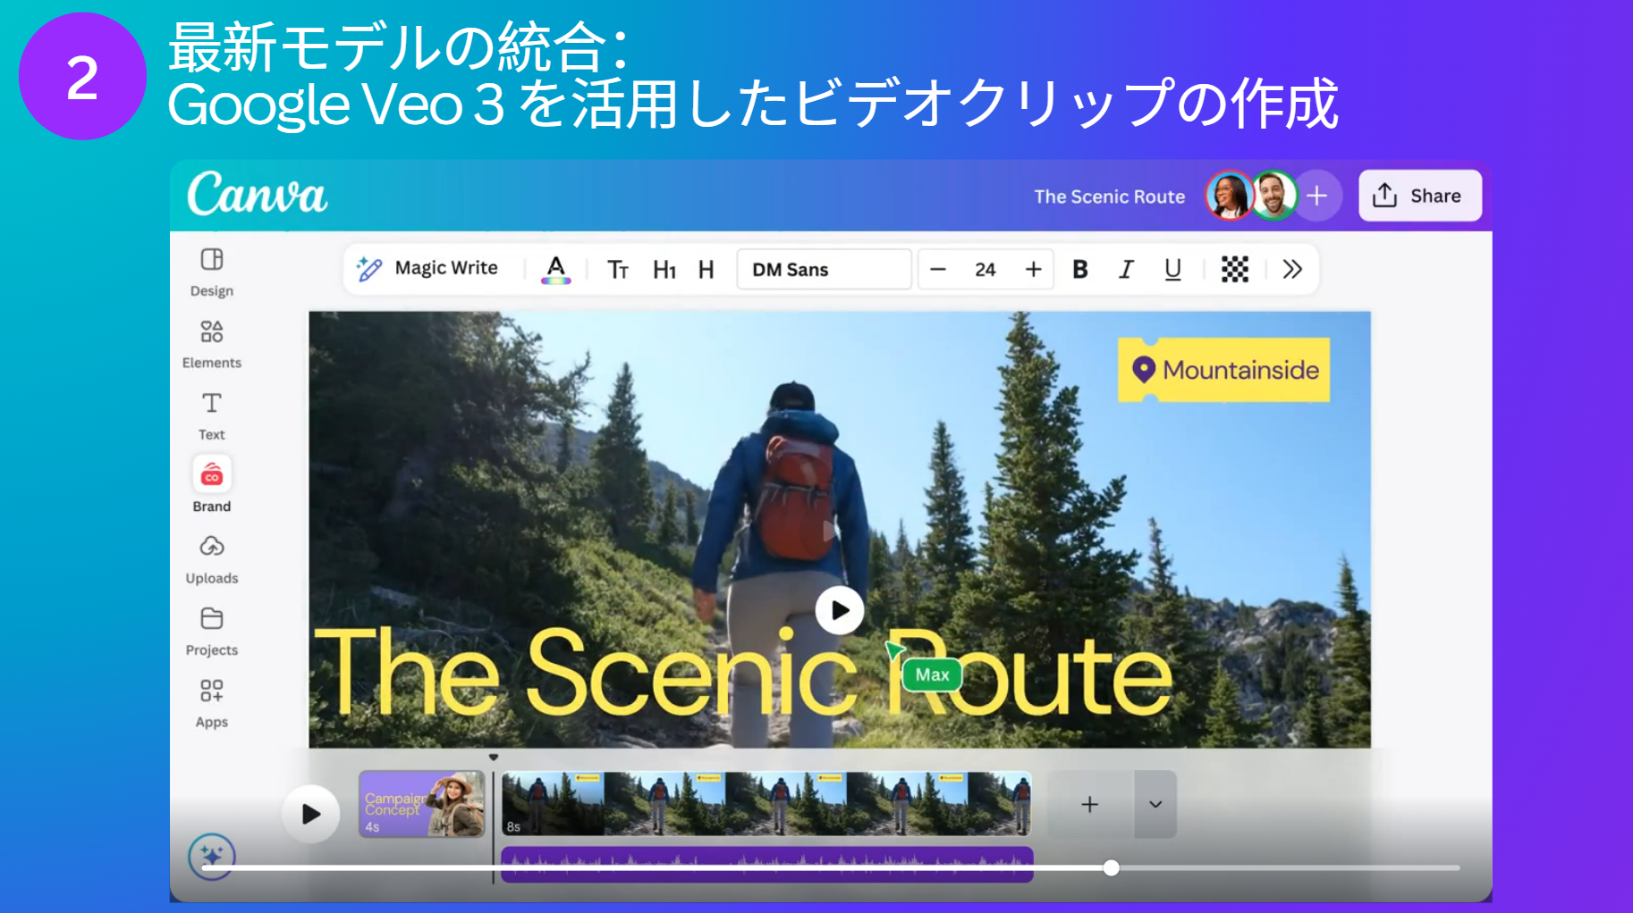Open the Uploads panel
The width and height of the screenshot is (1633, 913).
[x=211, y=558]
